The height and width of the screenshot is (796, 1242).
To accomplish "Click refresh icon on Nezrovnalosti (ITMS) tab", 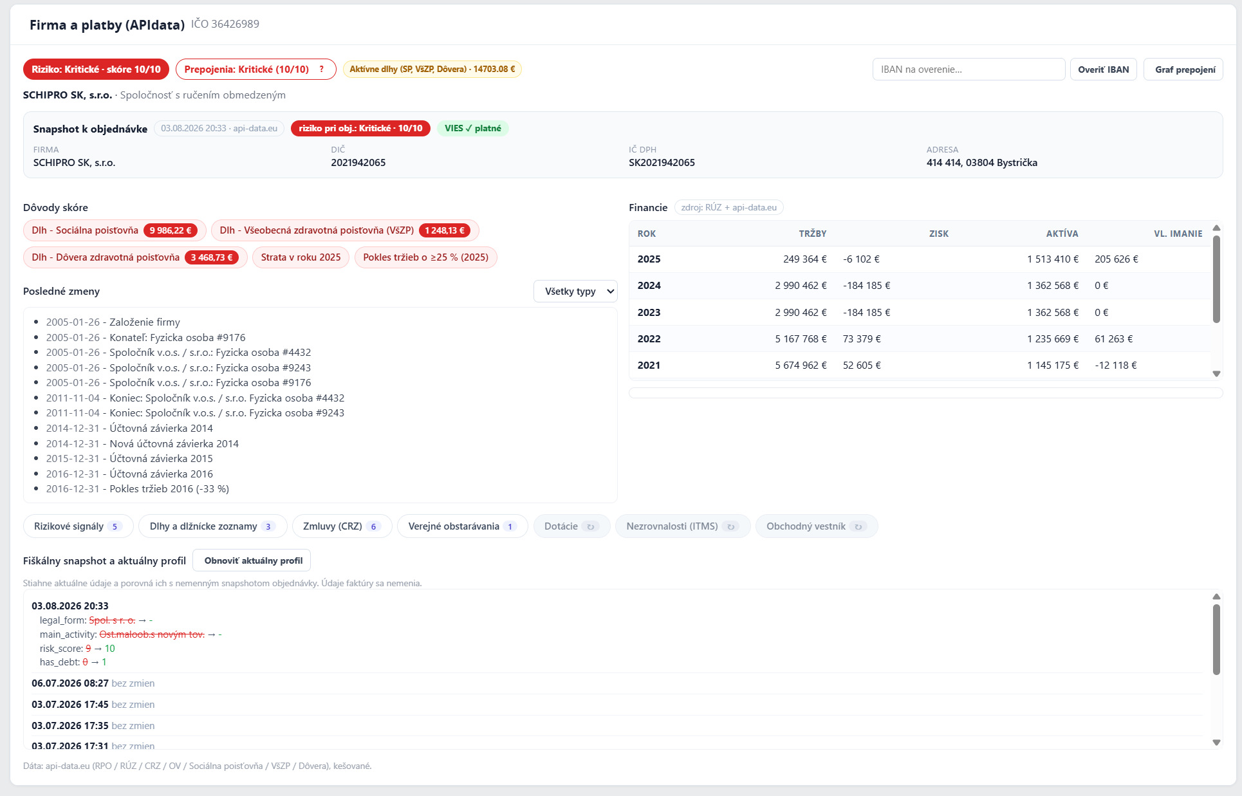I will pos(730,526).
